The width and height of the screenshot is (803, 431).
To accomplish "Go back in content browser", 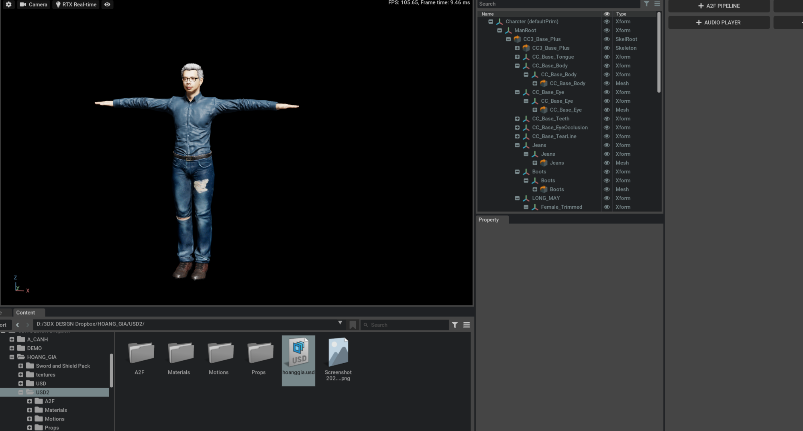I will tap(17, 325).
